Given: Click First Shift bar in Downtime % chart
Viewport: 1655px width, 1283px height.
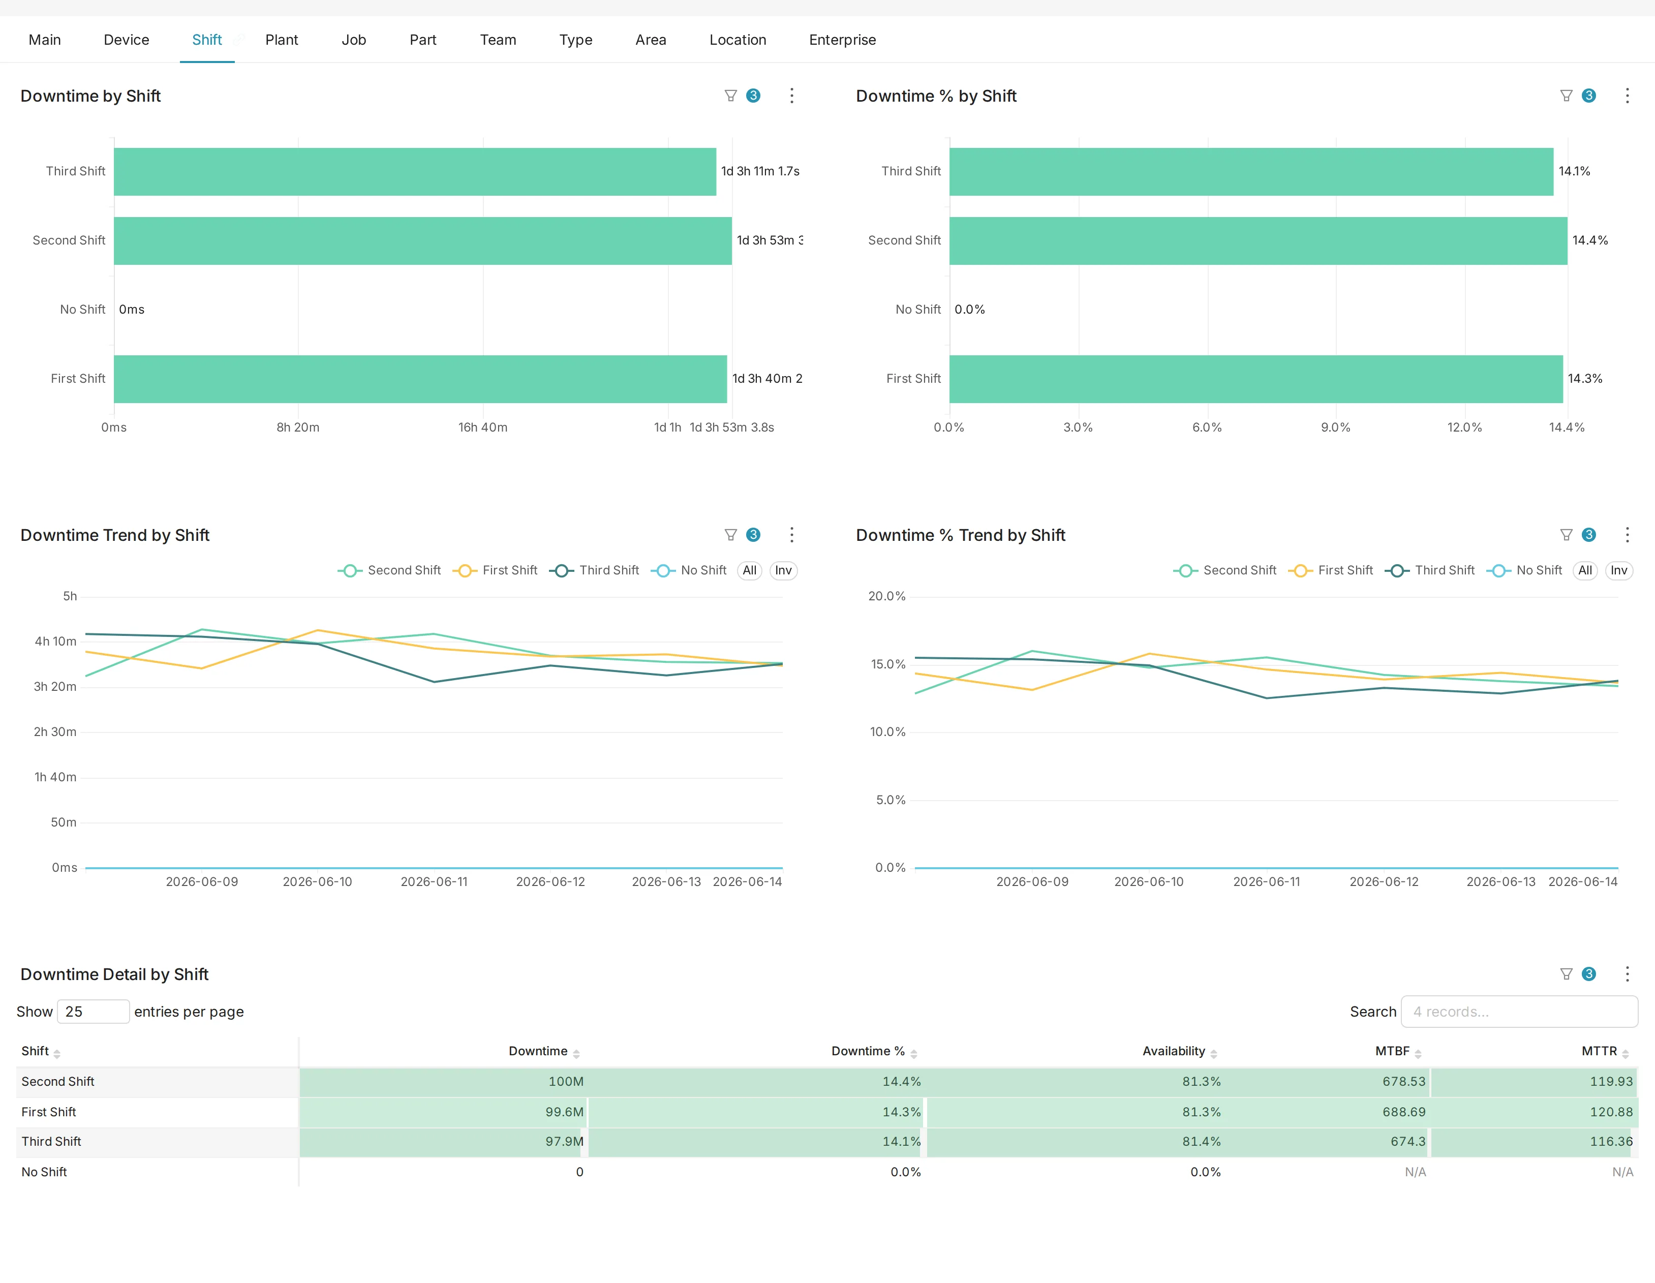Looking at the screenshot, I should point(1256,379).
